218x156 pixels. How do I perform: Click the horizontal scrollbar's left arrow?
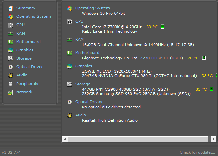coord(66,139)
